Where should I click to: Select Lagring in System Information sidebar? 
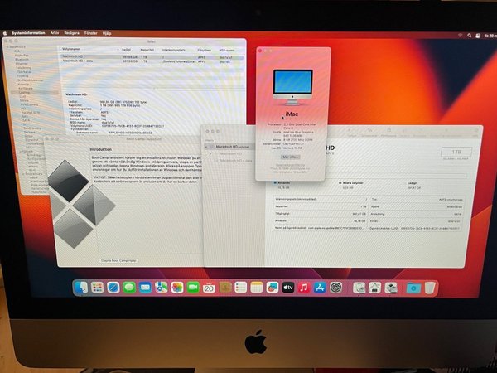click(x=24, y=92)
